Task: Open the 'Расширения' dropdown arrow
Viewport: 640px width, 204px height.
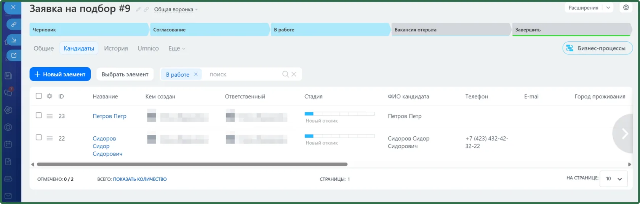Action: click(608, 8)
